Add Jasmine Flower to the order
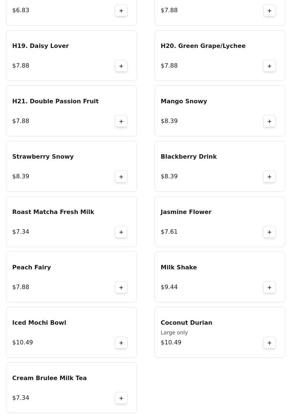291x418 pixels. 269,232
